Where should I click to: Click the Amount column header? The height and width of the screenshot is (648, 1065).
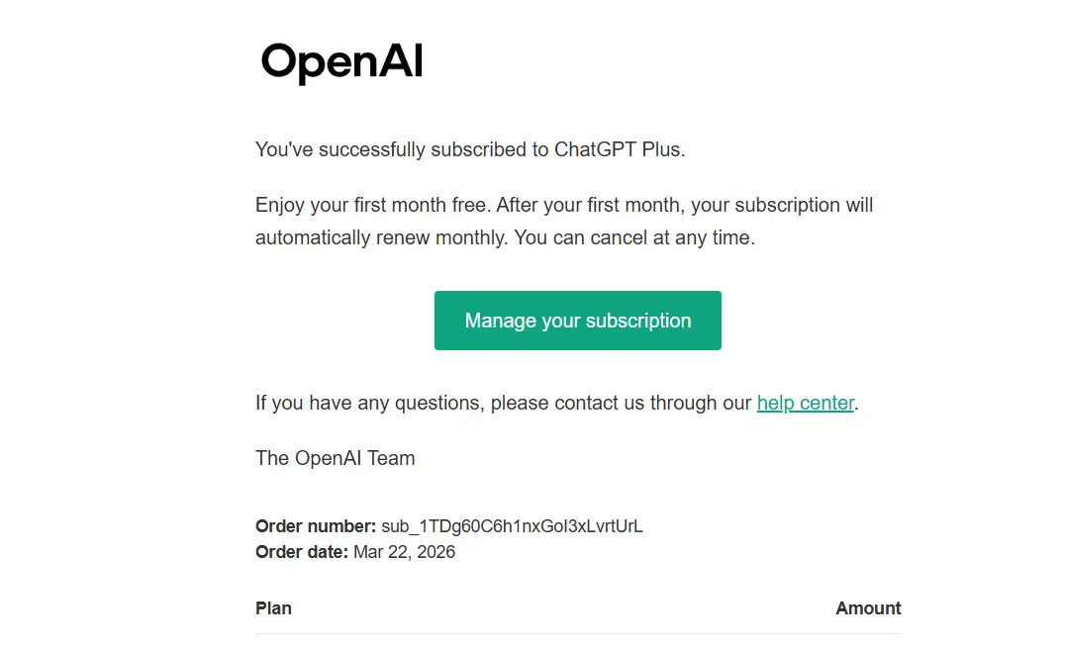click(868, 607)
